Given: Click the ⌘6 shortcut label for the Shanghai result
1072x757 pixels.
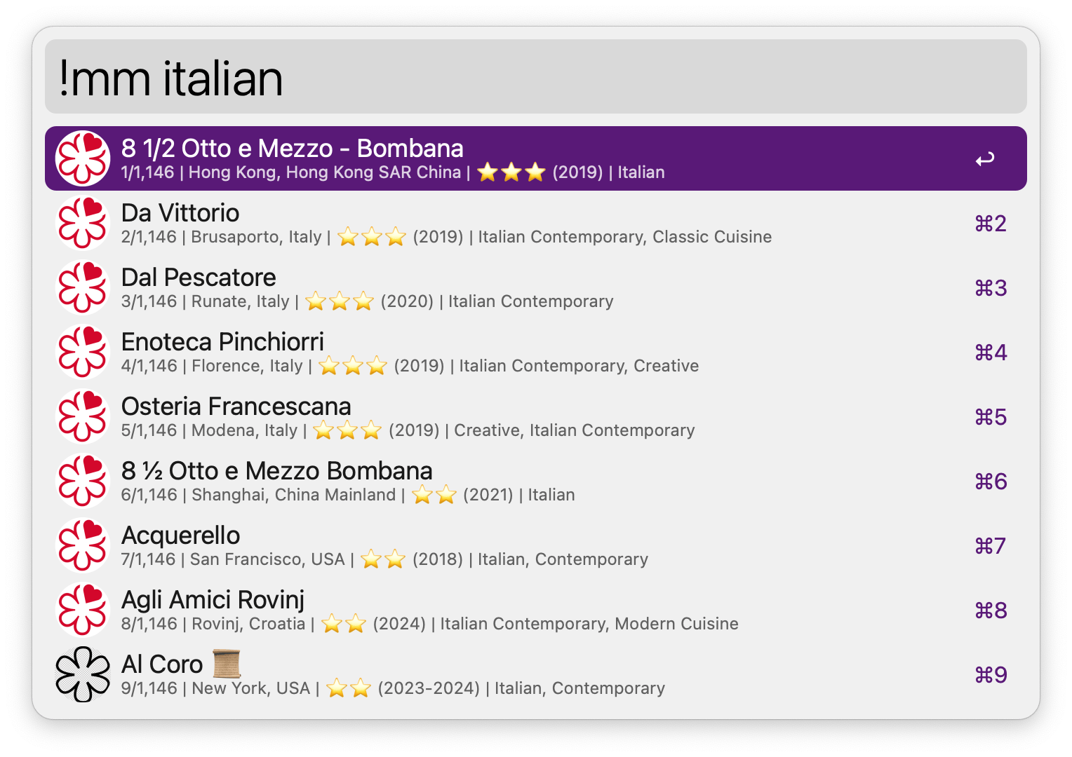Looking at the screenshot, I should (991, 482).
